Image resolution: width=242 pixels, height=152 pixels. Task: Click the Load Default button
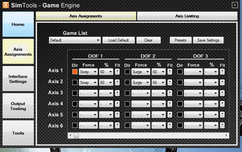(118, 40)
